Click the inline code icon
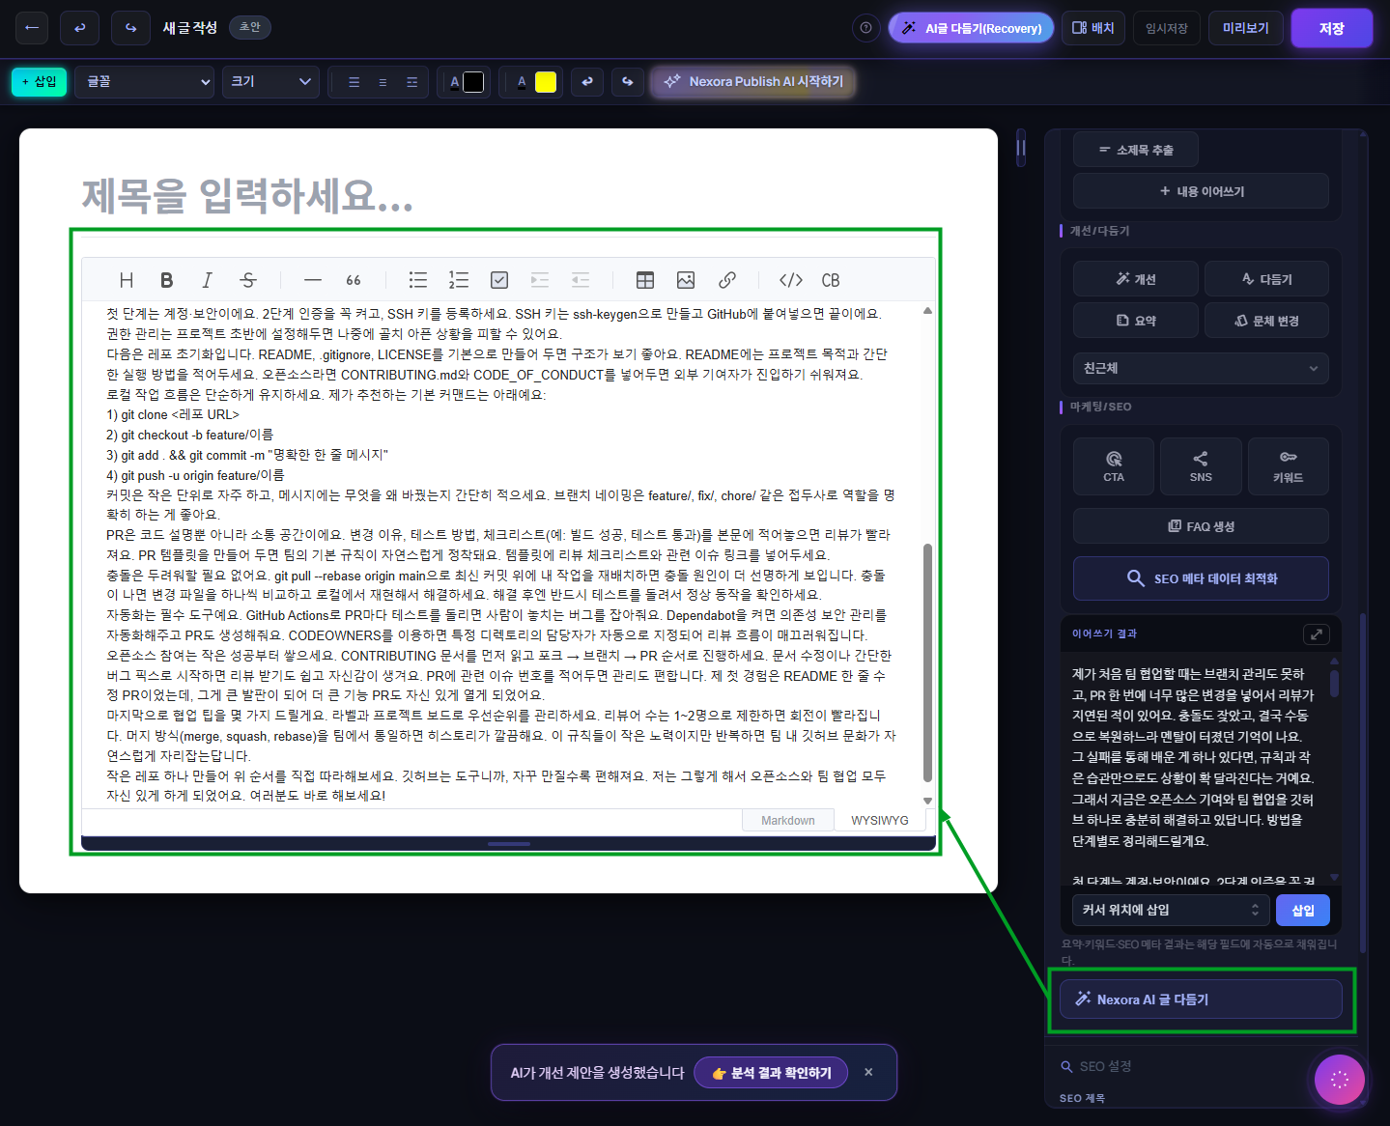 point(790,280)
